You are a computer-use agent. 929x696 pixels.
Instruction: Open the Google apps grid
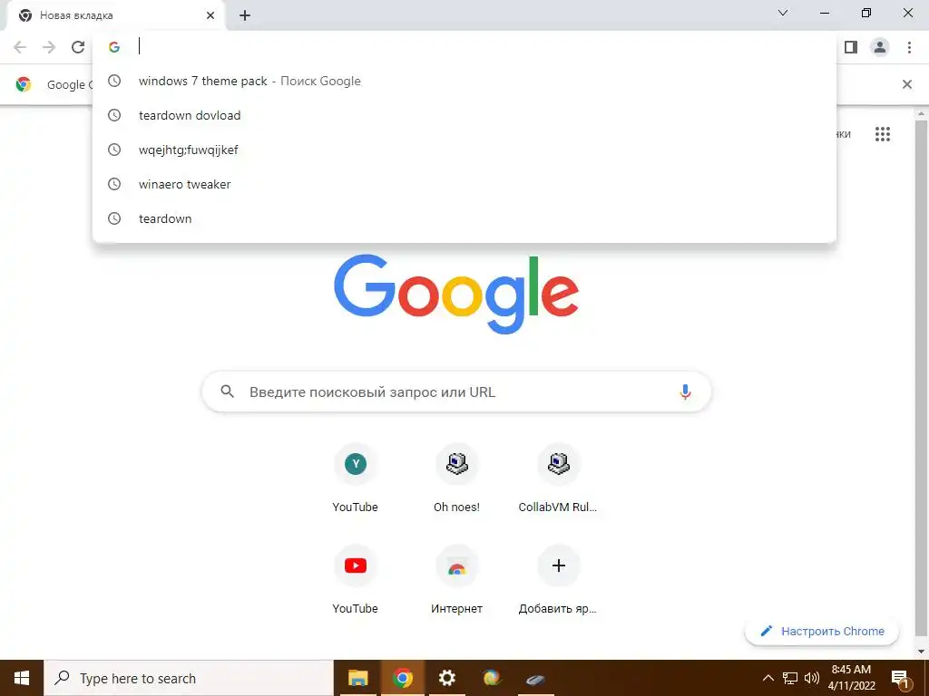tap(882, 134)
